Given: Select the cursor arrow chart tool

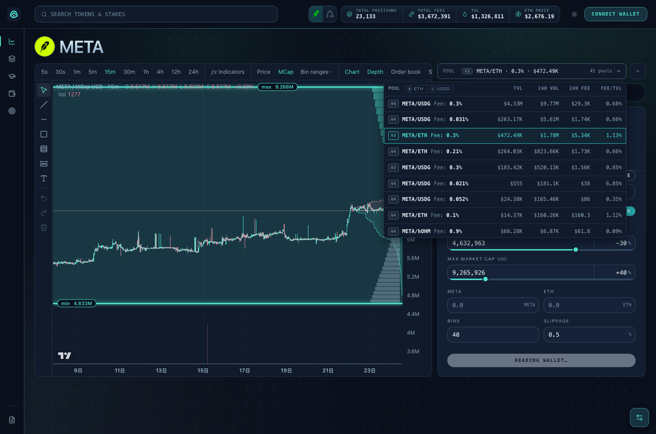Looking at the screenshot, I should (x=44, y=90).
